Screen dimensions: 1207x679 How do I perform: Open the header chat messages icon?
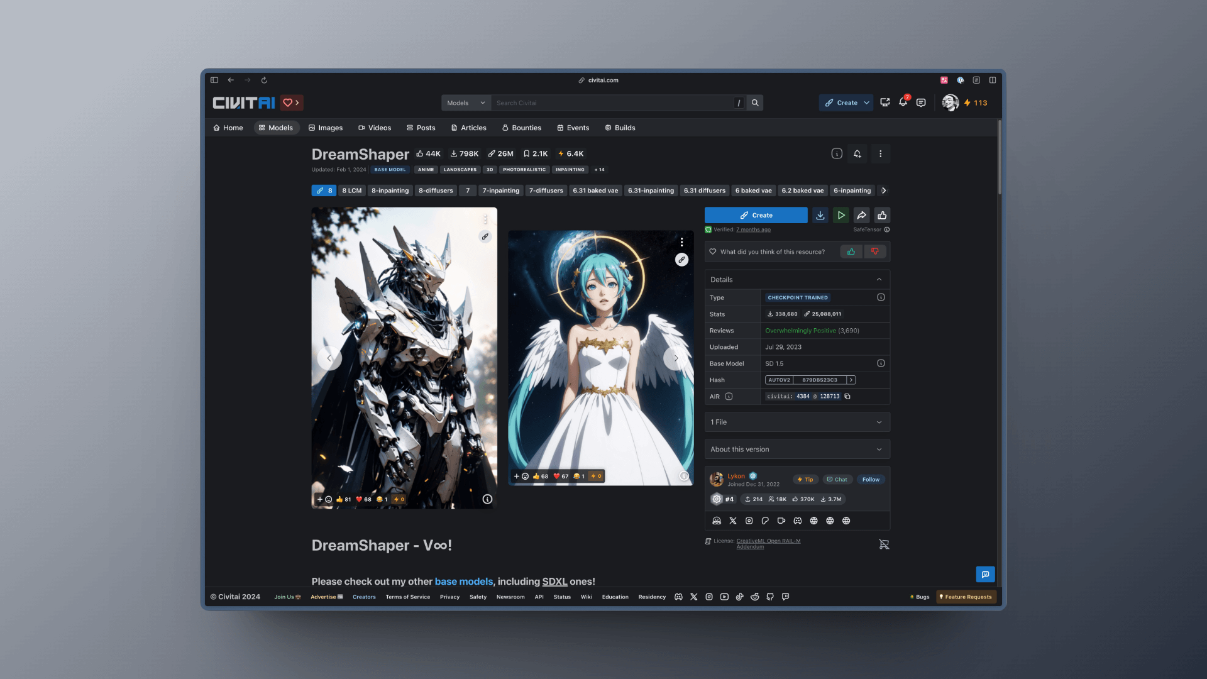(921, 102)
